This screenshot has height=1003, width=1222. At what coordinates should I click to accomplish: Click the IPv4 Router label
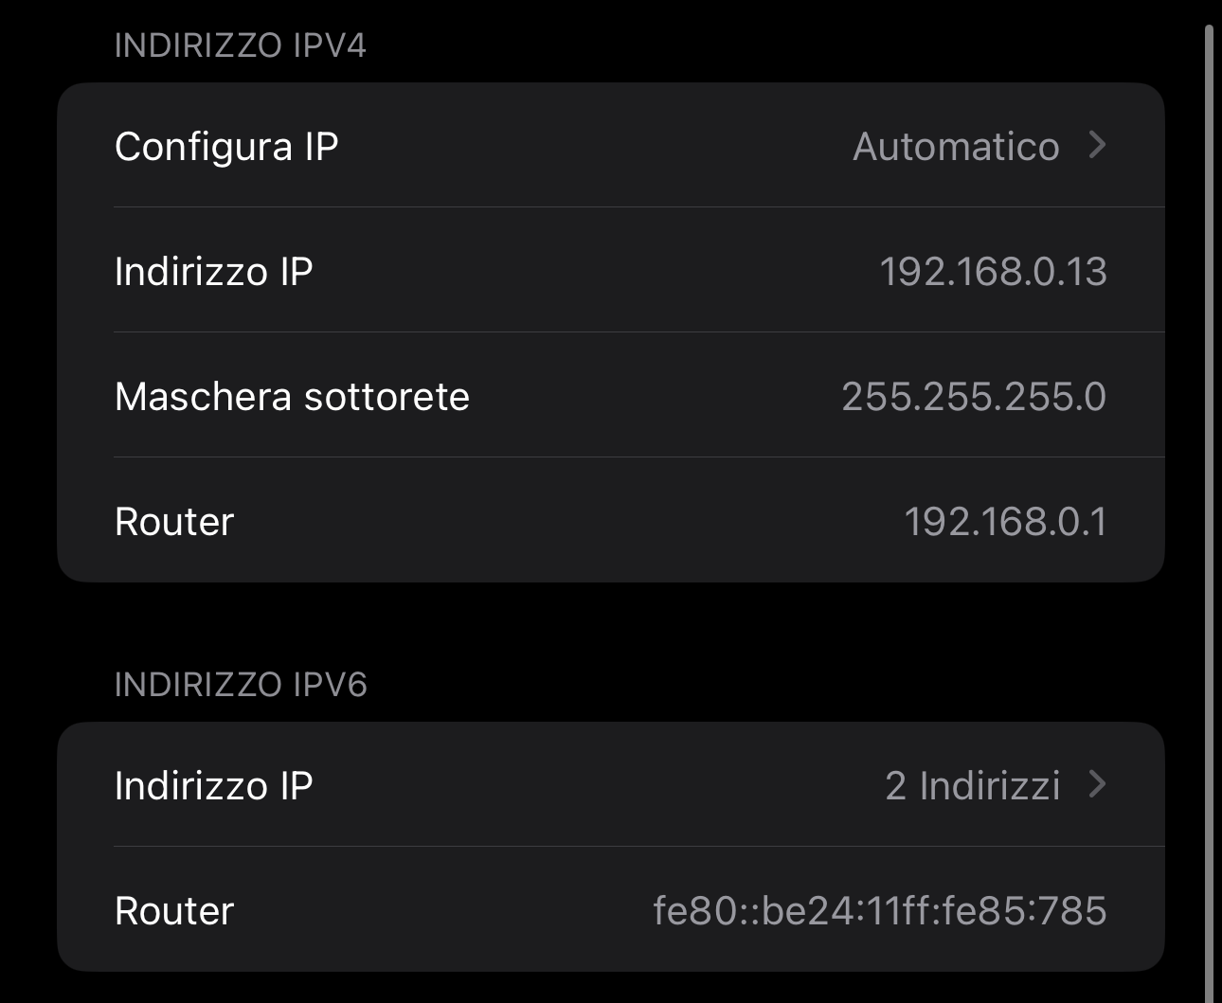pos(174,522)
